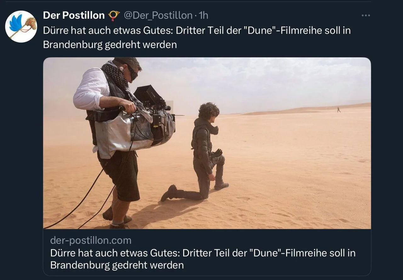The image size is (403, 280).
Task: Visit the der-postillon.com domain link
Action: [x=91, y=240]
